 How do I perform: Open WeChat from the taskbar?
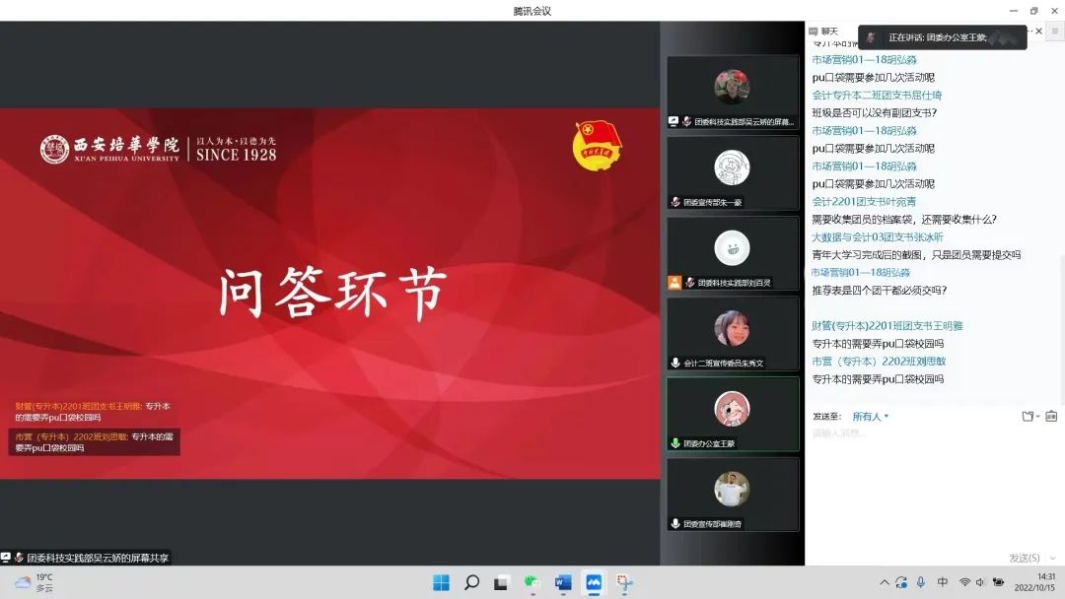[532, 582]
